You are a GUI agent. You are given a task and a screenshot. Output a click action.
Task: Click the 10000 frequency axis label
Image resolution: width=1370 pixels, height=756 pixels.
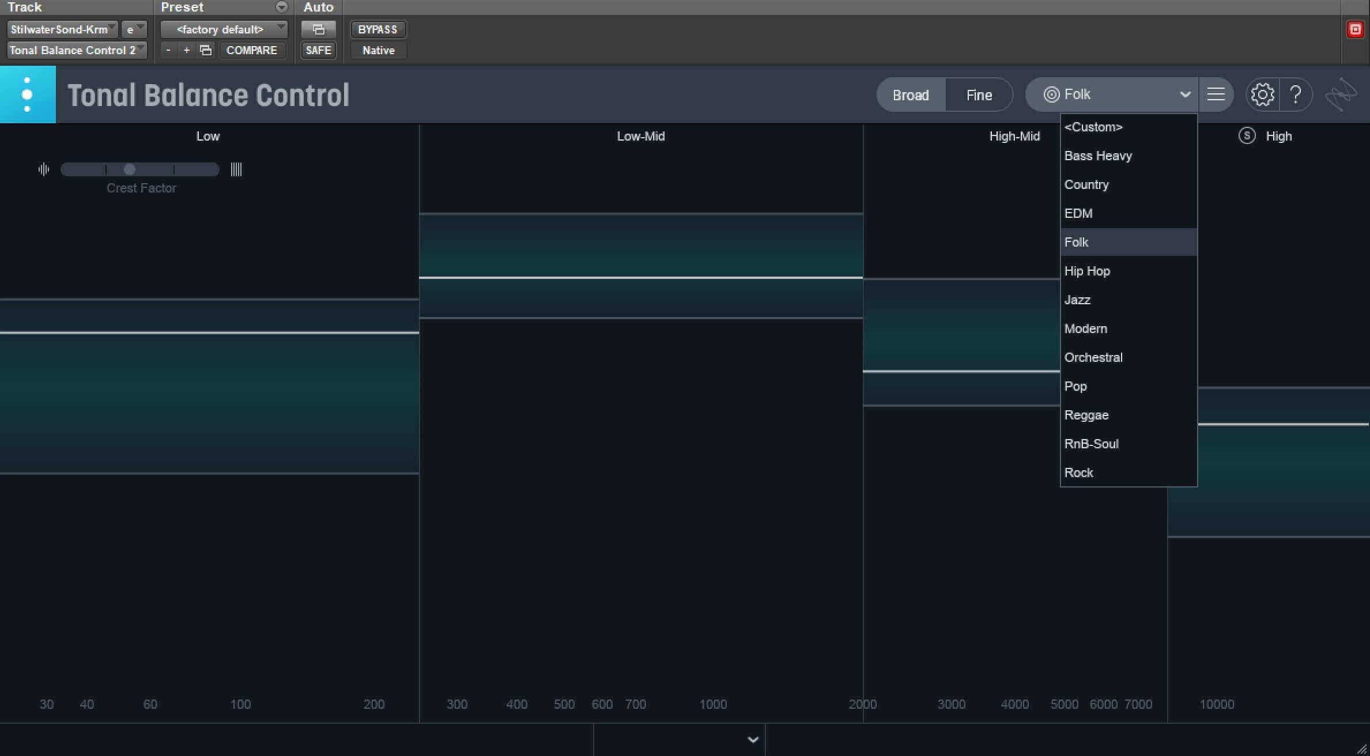point(1217,704)
